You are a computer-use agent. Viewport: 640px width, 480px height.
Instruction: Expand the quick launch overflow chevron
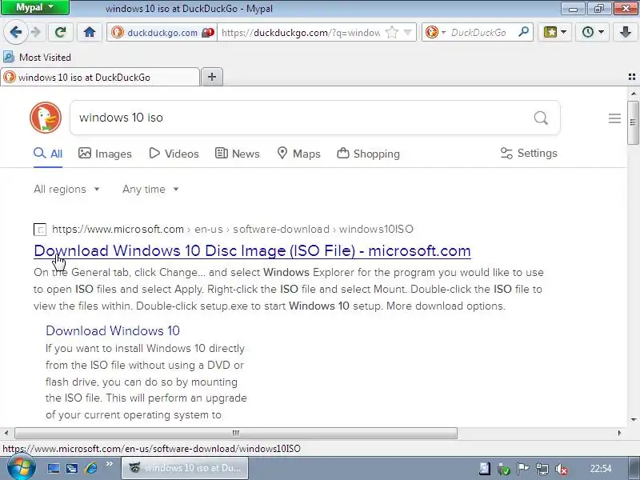click(109, 464)
